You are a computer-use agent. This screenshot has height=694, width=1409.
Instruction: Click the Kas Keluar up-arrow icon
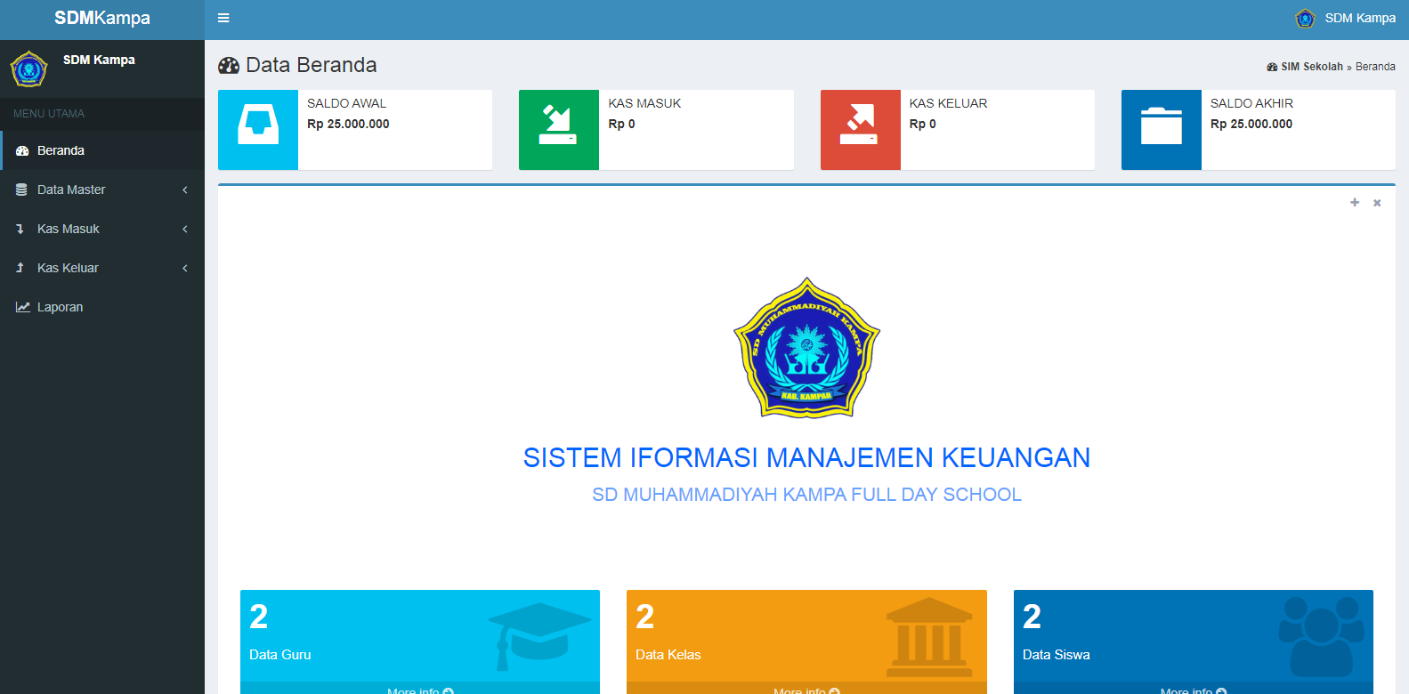point(20,268)
